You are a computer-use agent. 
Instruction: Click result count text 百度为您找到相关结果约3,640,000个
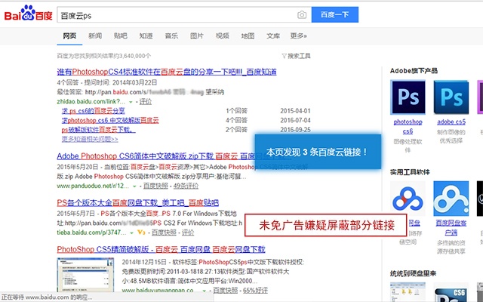point(104,56)
